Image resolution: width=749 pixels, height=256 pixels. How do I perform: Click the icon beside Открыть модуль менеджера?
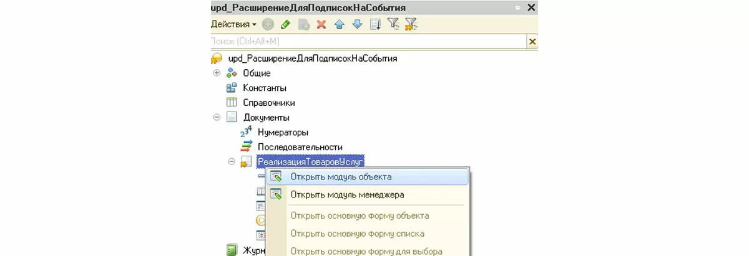[x=276, y=194]
